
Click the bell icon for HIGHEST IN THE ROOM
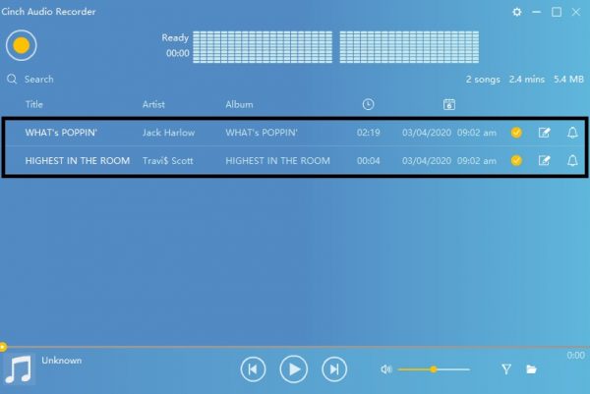pyautogui.click(x=572, y=160)
